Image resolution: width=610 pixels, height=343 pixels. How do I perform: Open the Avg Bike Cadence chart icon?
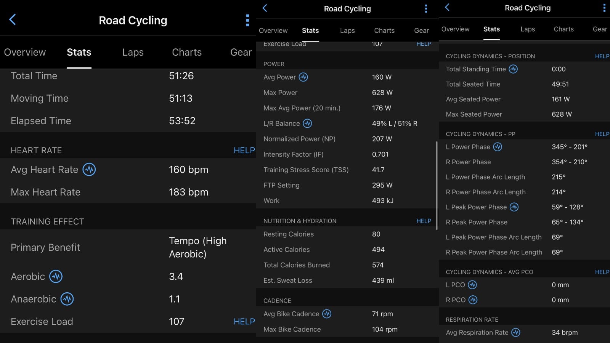click(x=327, y=314)
